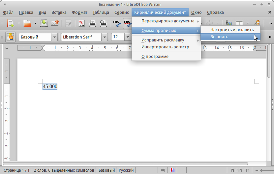Open the Вставка menu
The width and height of the screenshot is (274, 174).
tap(59, 12)
